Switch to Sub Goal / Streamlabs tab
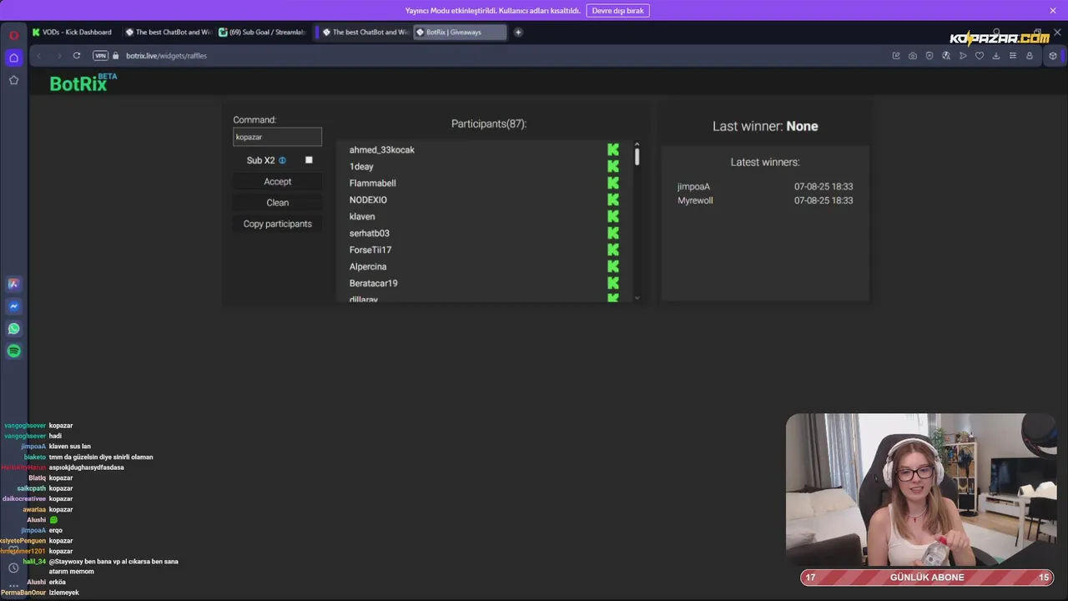The height and width of the screenshot is (601, 1068). pos(263,33)
